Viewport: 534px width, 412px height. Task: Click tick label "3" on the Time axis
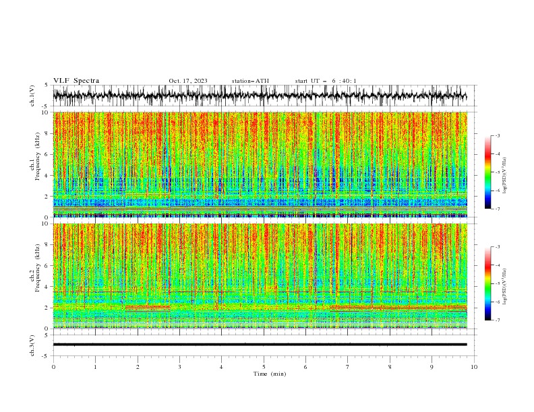click(179, 367)
